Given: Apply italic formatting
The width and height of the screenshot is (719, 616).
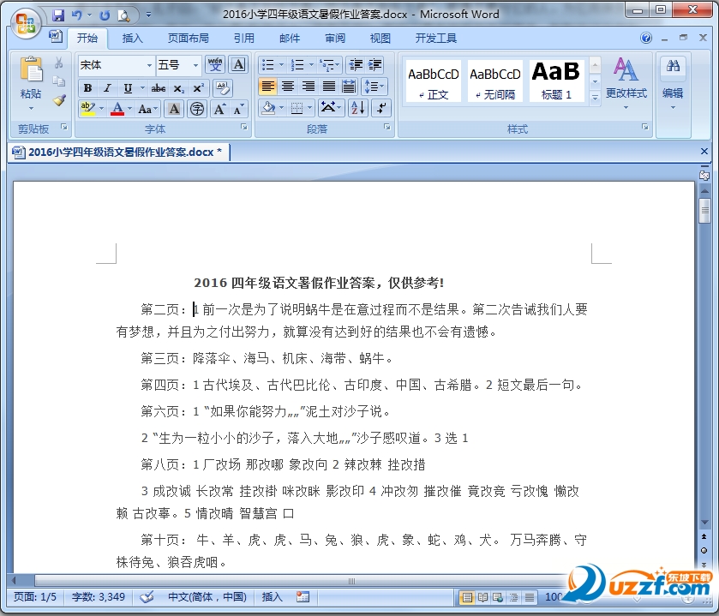Looking at the screenshot, I should 106,88.
